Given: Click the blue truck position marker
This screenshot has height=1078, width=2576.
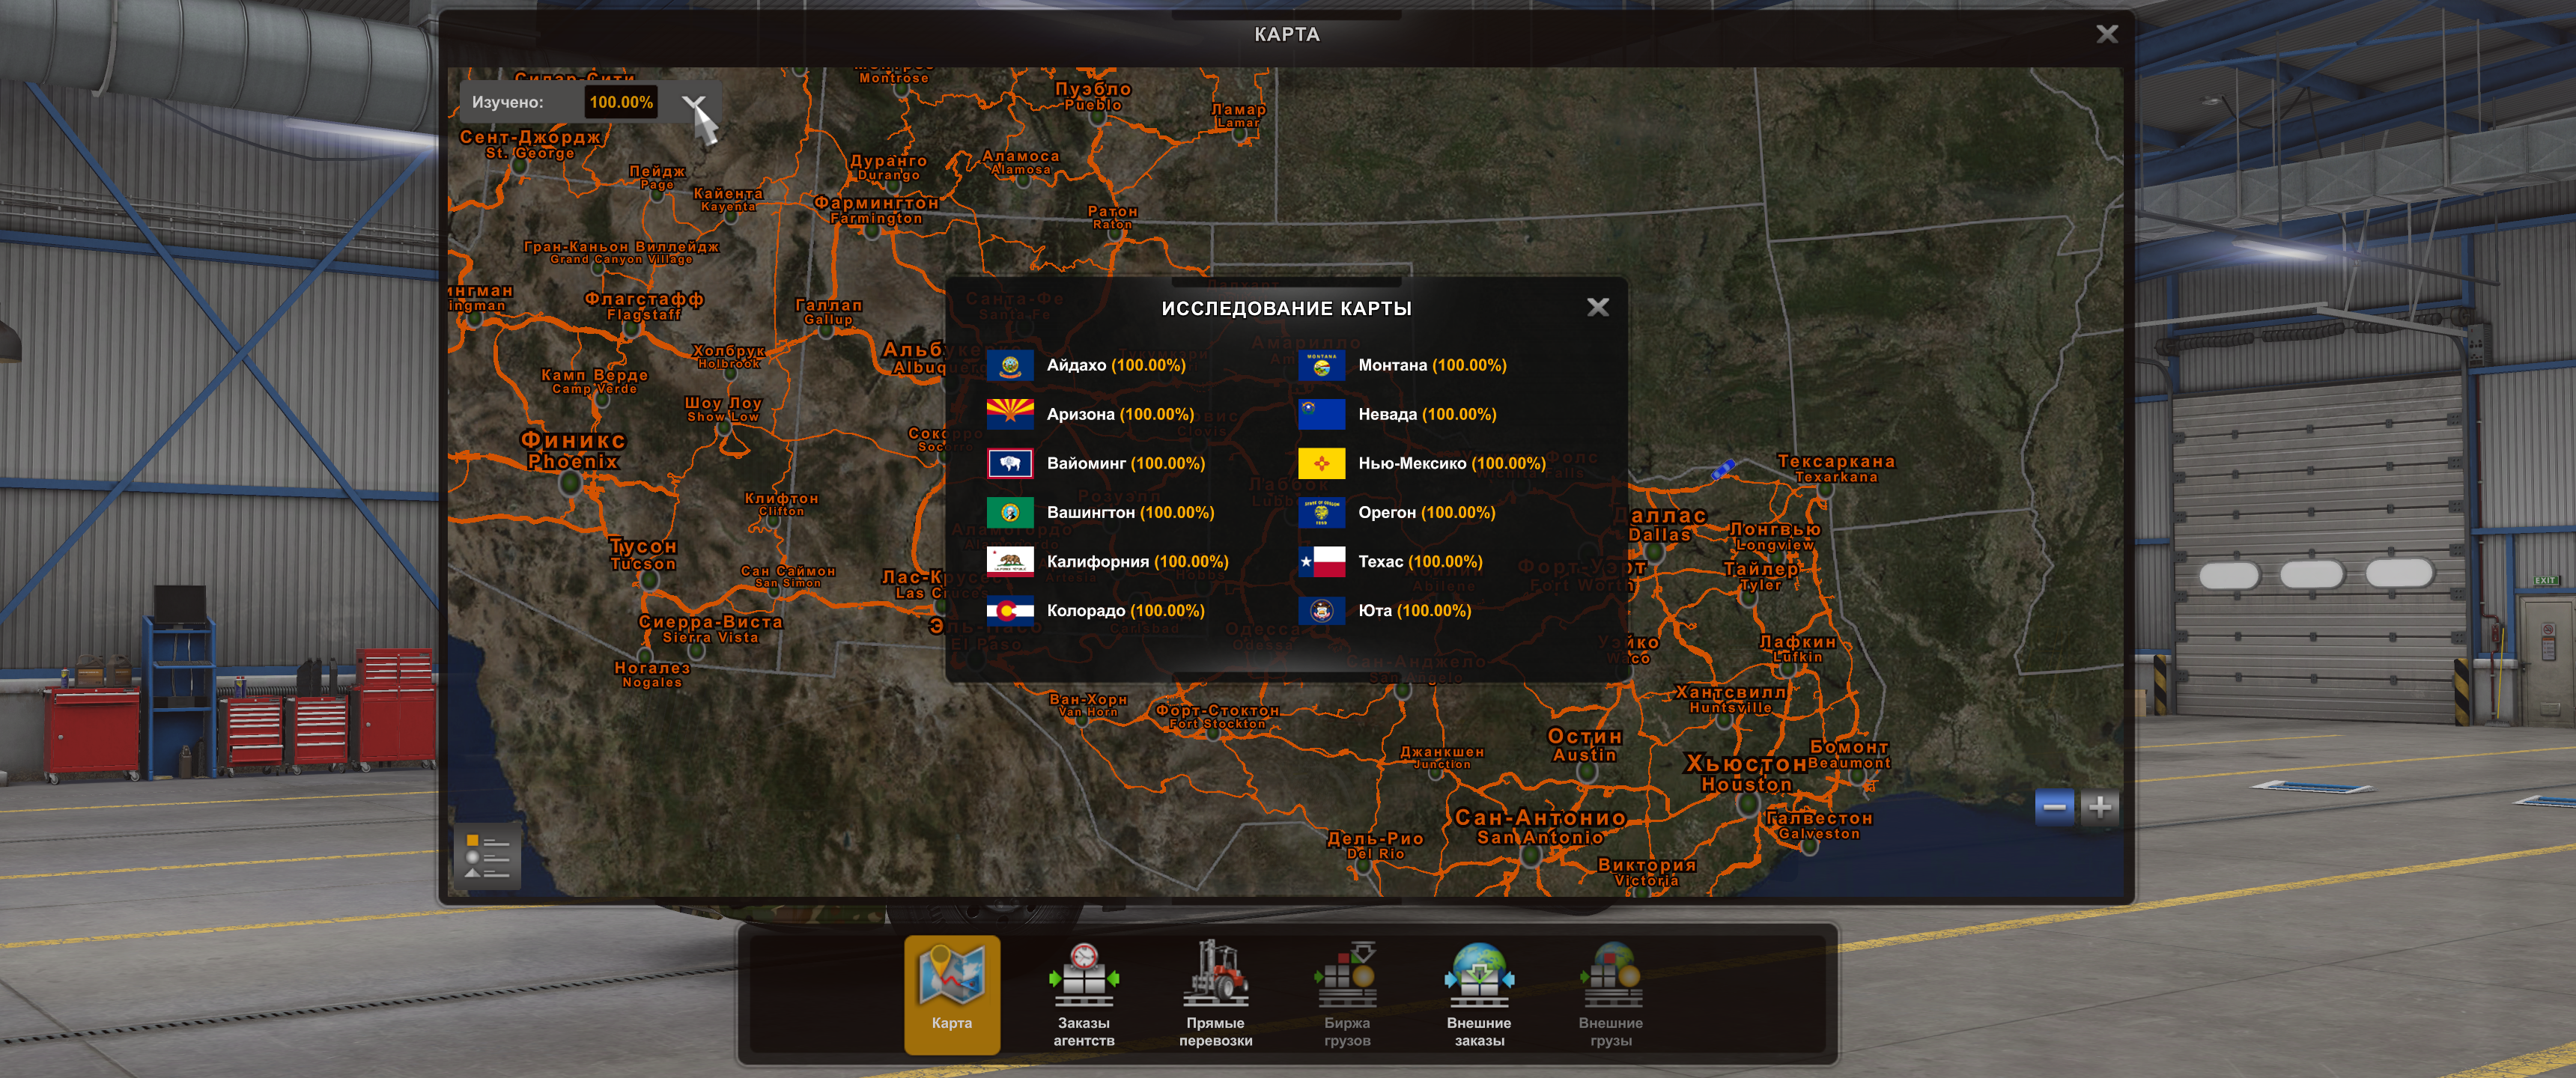Looking at the screenshot, I should [1722, 469].
